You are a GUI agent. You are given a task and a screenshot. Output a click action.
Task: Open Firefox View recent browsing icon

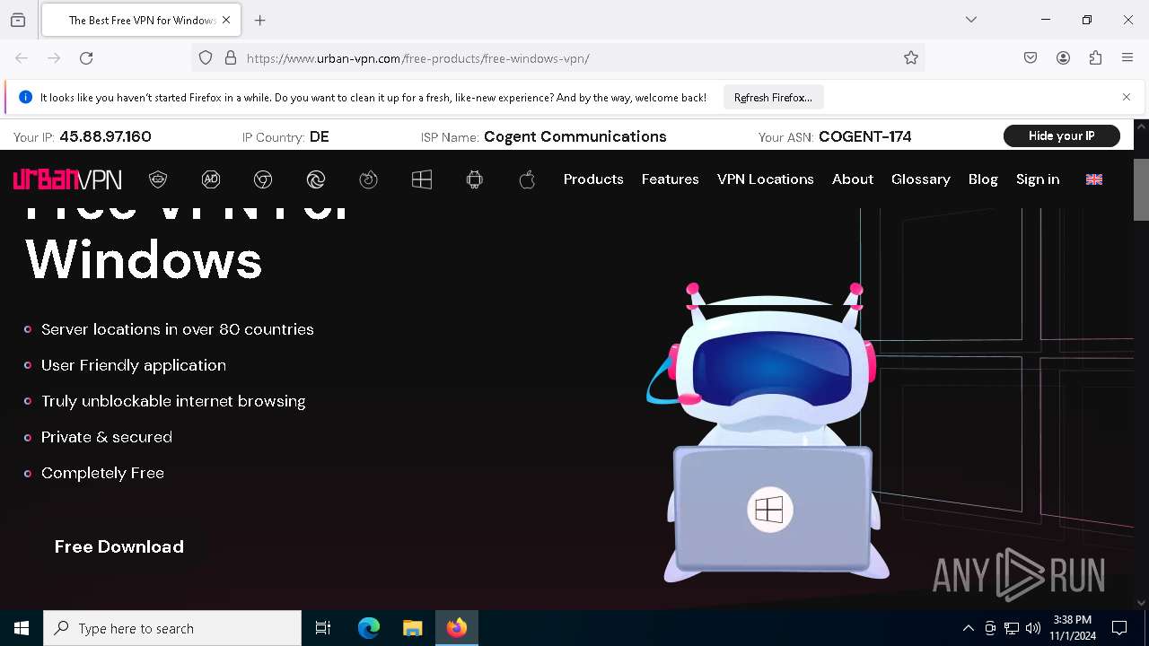(18, 20)
